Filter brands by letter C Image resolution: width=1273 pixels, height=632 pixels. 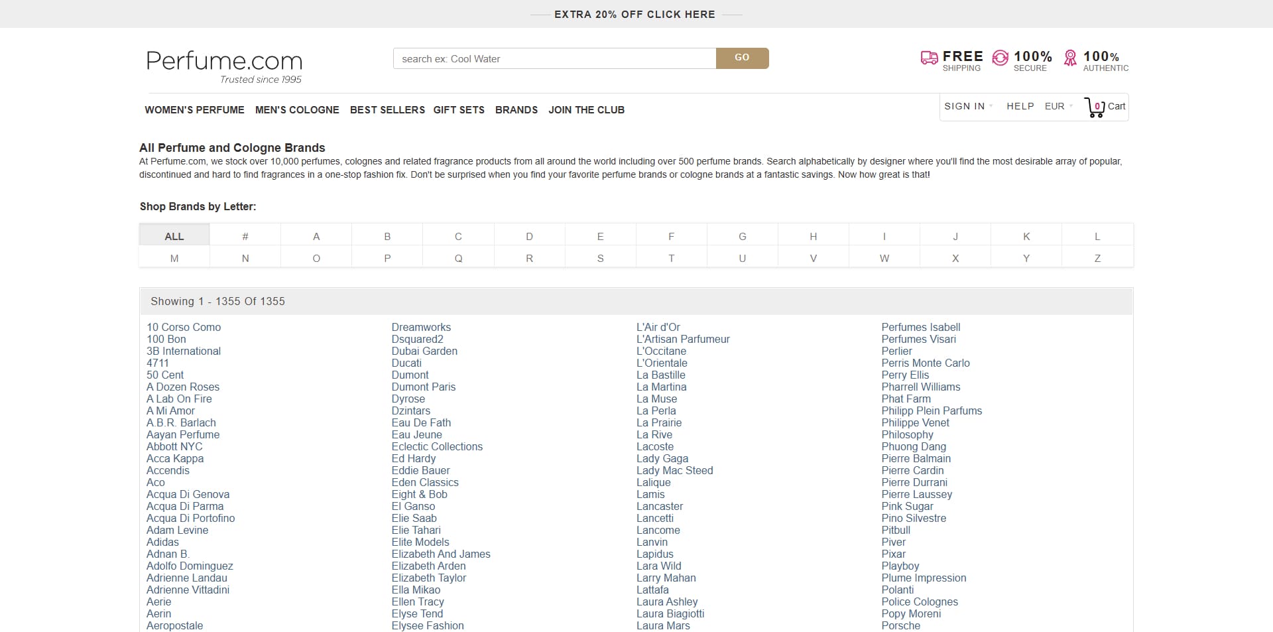point(458,236)
